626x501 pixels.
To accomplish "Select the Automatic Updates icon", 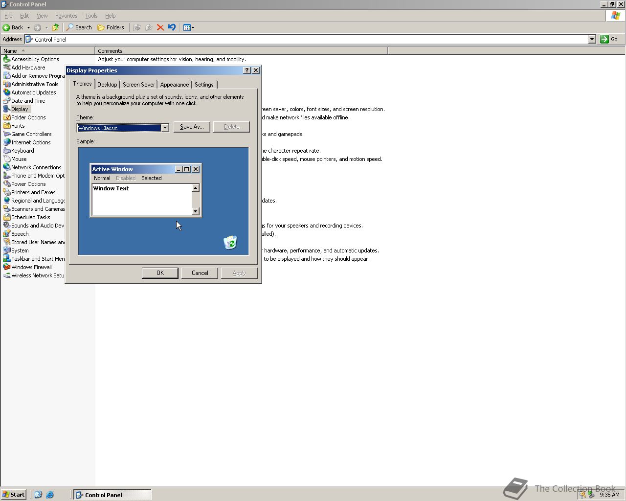I will point(7,92).
